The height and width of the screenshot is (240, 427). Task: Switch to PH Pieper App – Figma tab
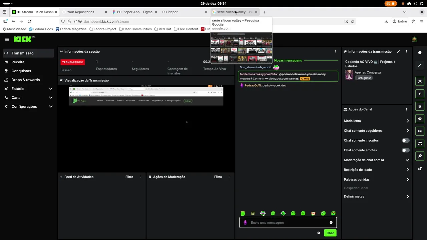[135, 12]
